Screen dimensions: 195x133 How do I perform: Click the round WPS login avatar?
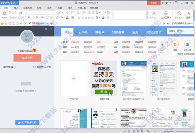pyautogui.click(x=27, y=37)
